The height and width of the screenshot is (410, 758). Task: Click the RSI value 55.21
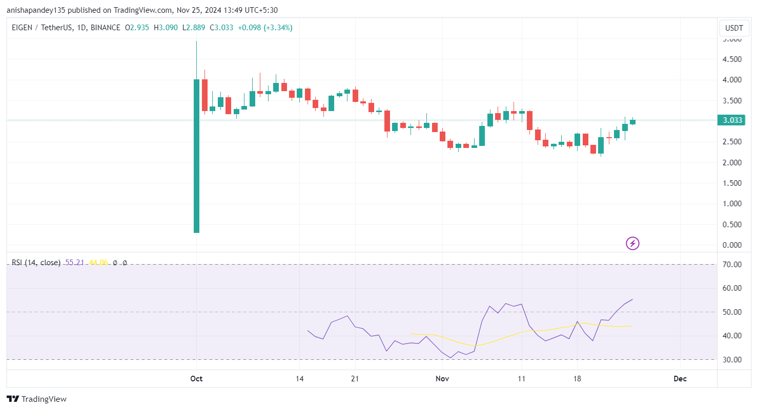point(75,263)
